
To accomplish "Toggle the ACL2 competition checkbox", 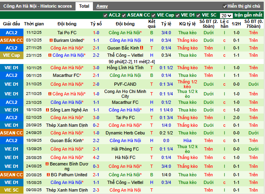I will (x=106, y=15).
